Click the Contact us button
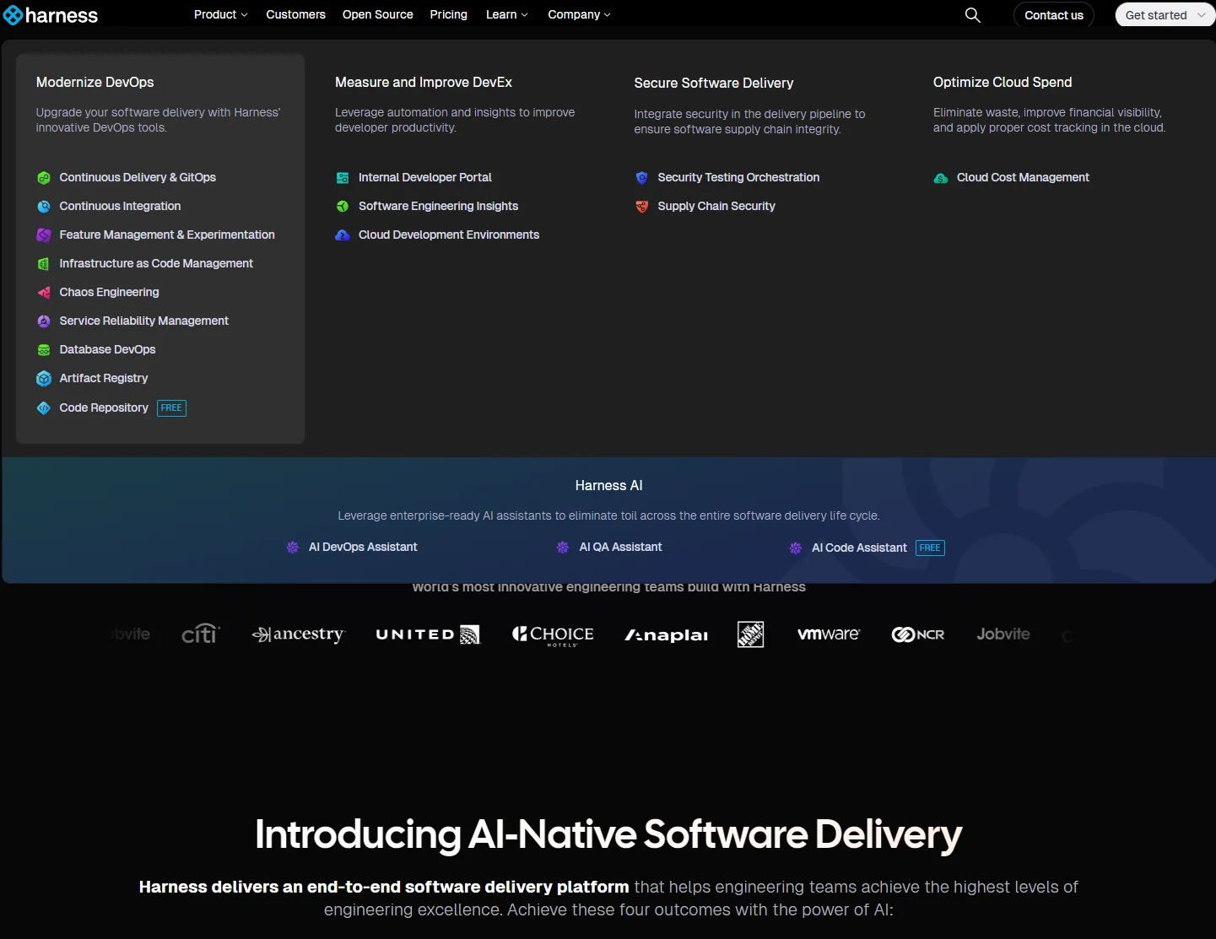 click(1054, 15)
